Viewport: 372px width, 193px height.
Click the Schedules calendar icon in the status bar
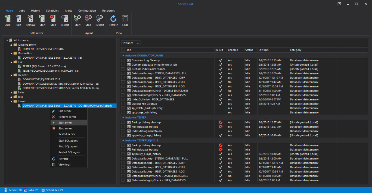tap(43, 190)
